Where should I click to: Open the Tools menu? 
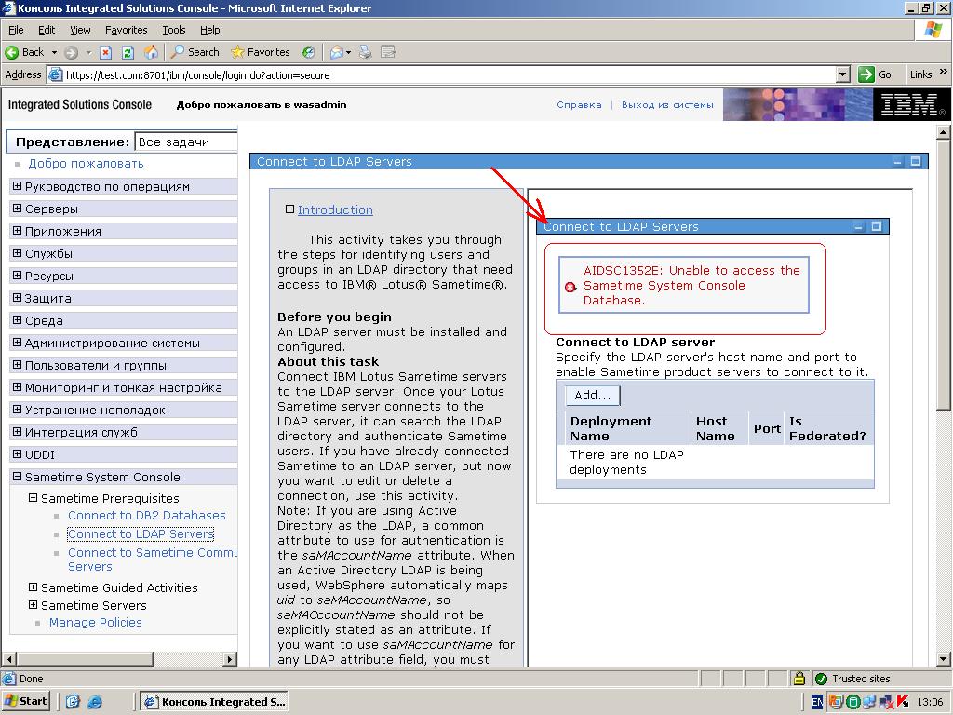pos(174,30)
